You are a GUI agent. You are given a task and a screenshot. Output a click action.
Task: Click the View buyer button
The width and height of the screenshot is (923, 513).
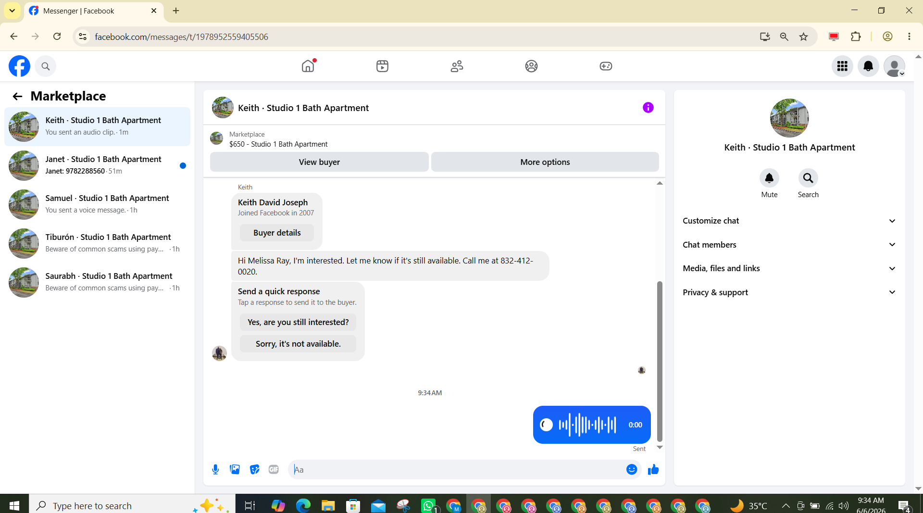click(x=319, y=162)
